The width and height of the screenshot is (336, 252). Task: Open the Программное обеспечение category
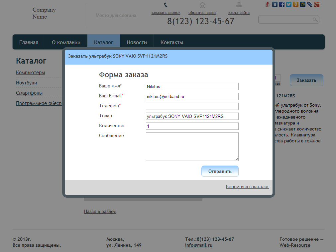[x=39, y=103]
